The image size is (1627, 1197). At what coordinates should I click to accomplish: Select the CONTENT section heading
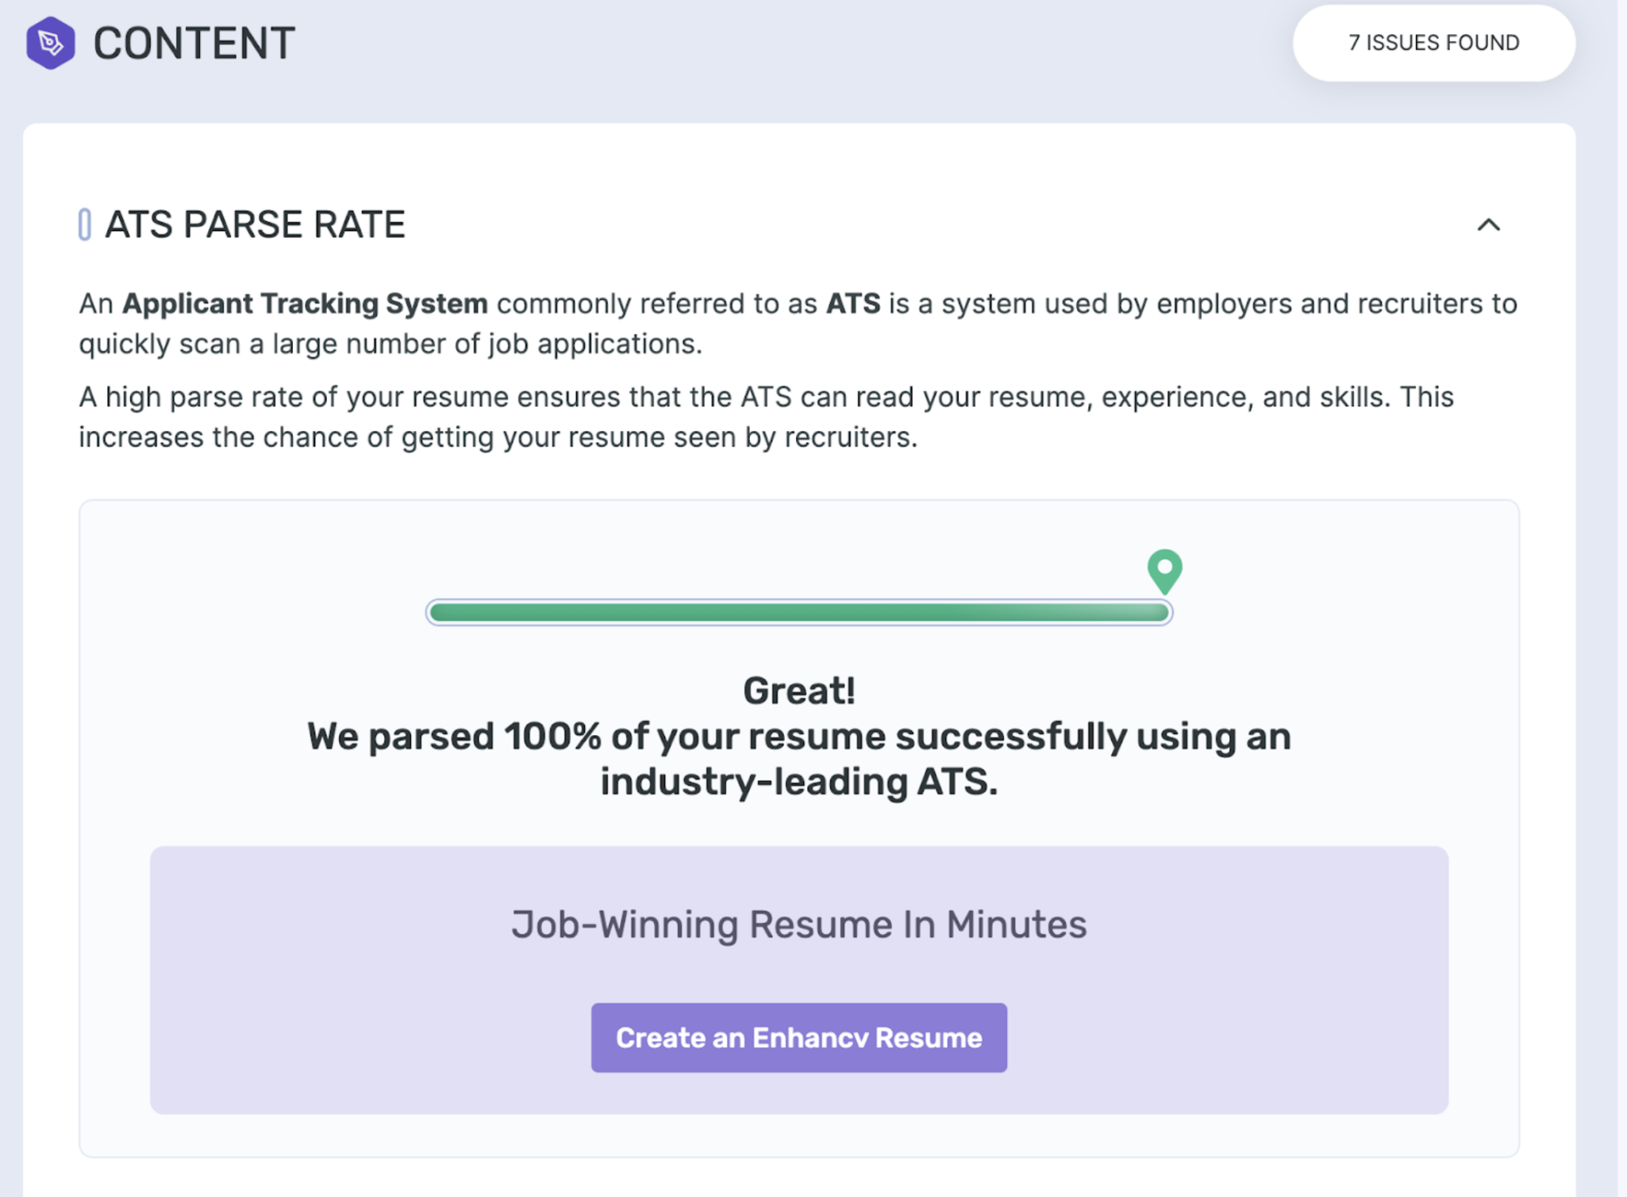pyautogui.click(x=194, y=43)
